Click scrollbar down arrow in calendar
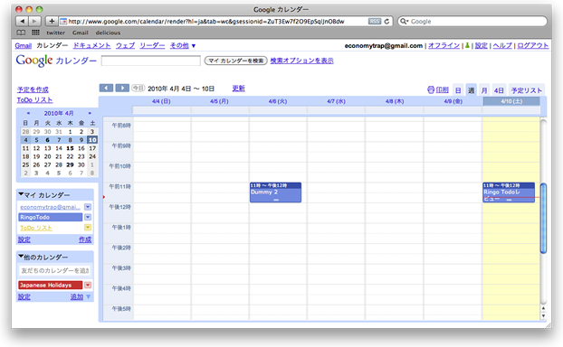The width and height of the screenshot is (563, 347). click(x=543, y=315)
